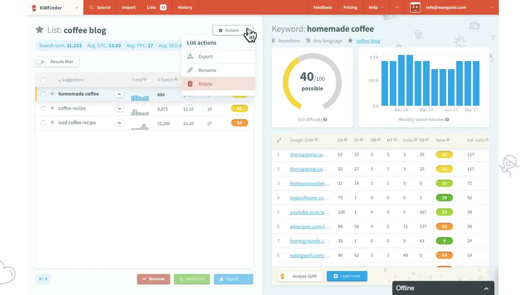The height and width of the screenshot is (295, 525).
Task: Choose Rename from List actions
Action: point(218,70)
